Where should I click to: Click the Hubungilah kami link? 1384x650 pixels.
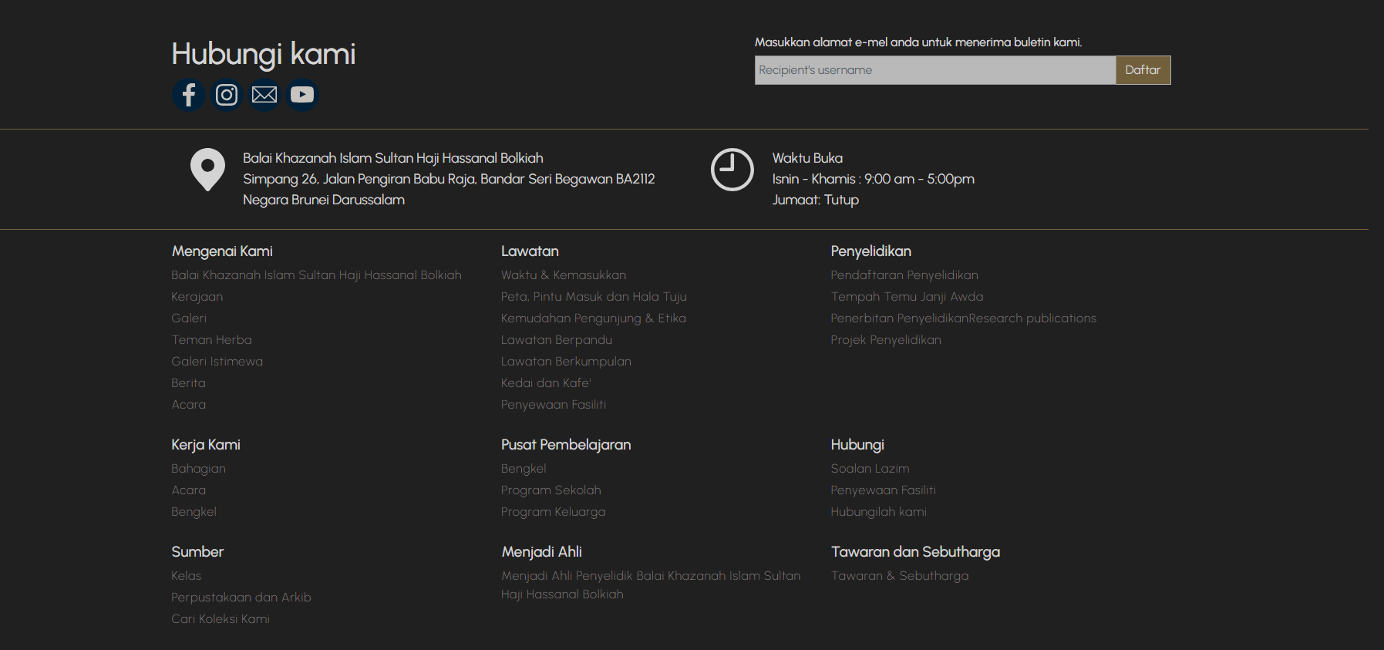click(878, 512)
